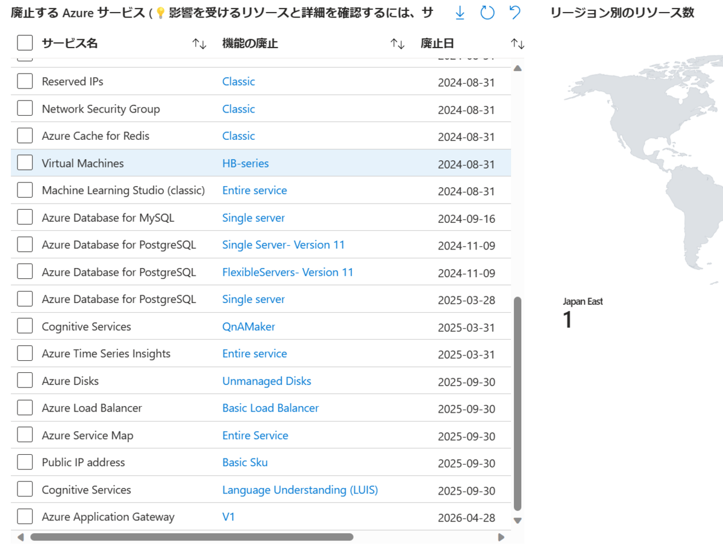Click the vertical scrollbar thumb
The height and width of the screenshot is (547, 723).
point(517,404)
